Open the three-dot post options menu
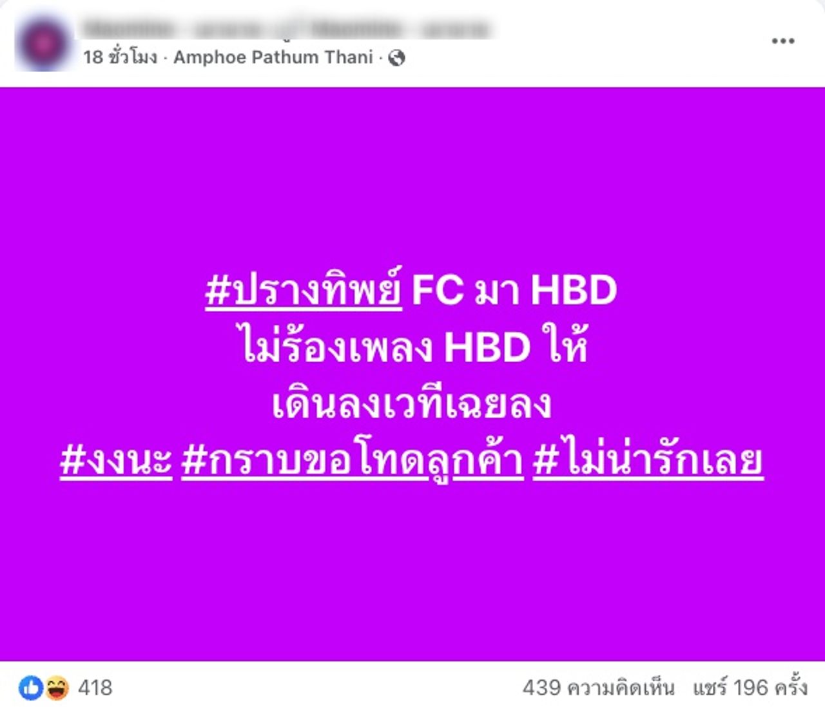825x707 pixels. (x=782, y=41)
